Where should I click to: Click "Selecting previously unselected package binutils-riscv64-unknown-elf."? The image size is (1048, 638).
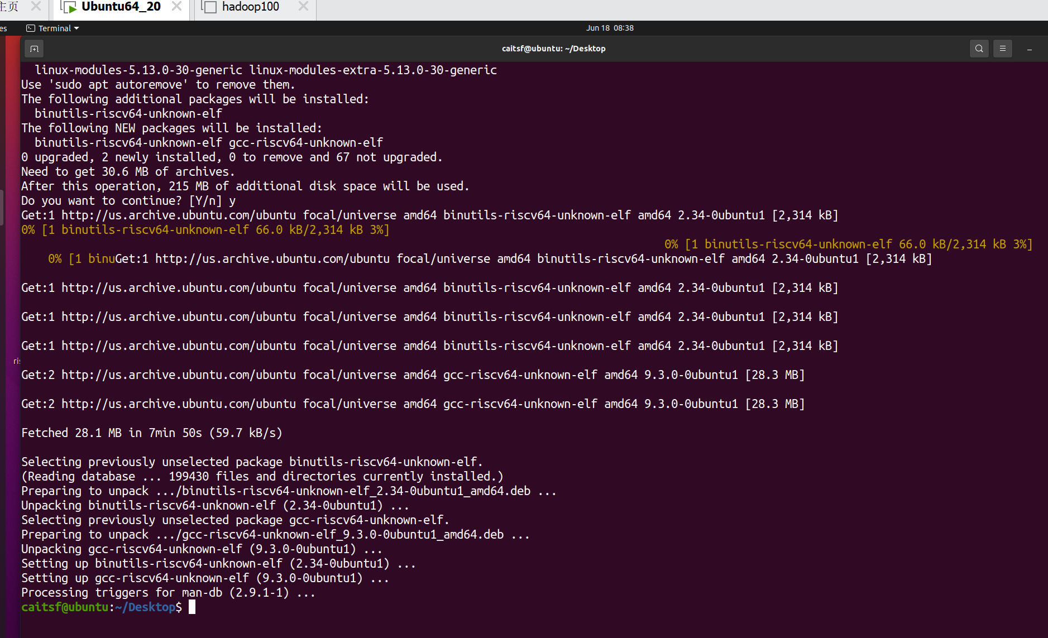252,462
